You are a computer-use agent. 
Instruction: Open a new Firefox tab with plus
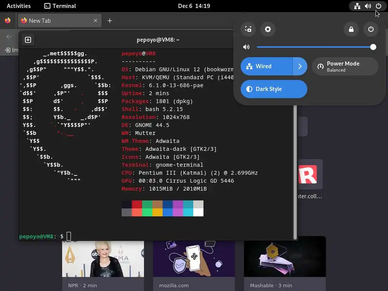[110, 21]
